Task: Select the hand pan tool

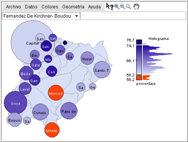Action: (136, 7)
